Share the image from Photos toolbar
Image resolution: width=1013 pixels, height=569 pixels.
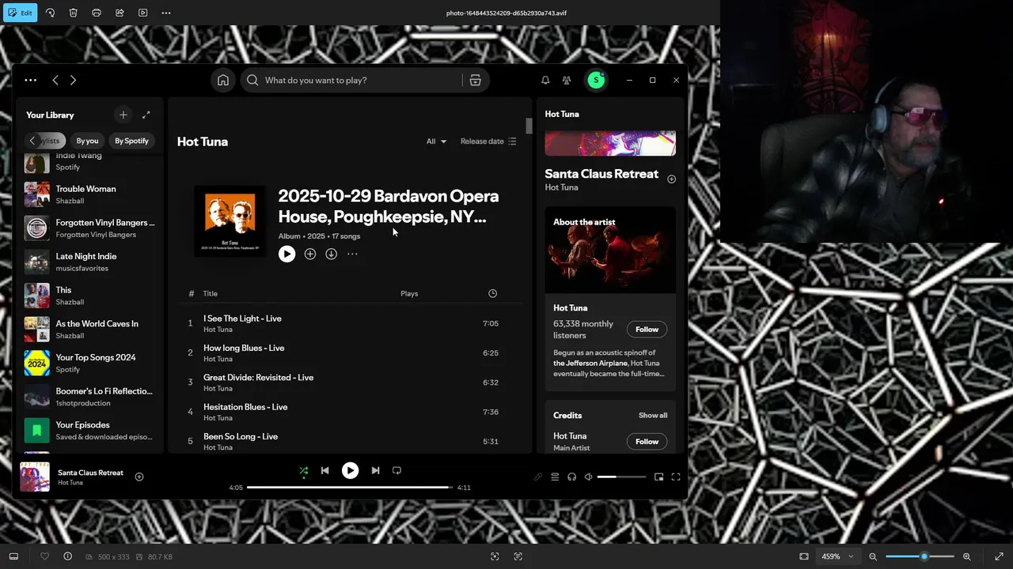120,13
